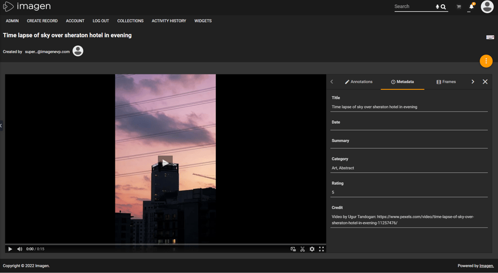Viewport: 498px width, 273px height.
Task: Switch to Annotations tab
Action: 359,82
